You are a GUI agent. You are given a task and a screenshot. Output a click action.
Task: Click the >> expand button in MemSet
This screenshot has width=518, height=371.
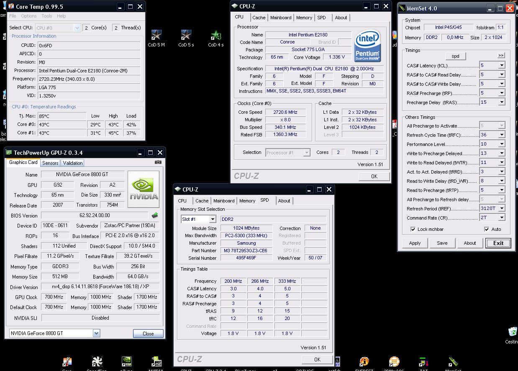point(501,55)
